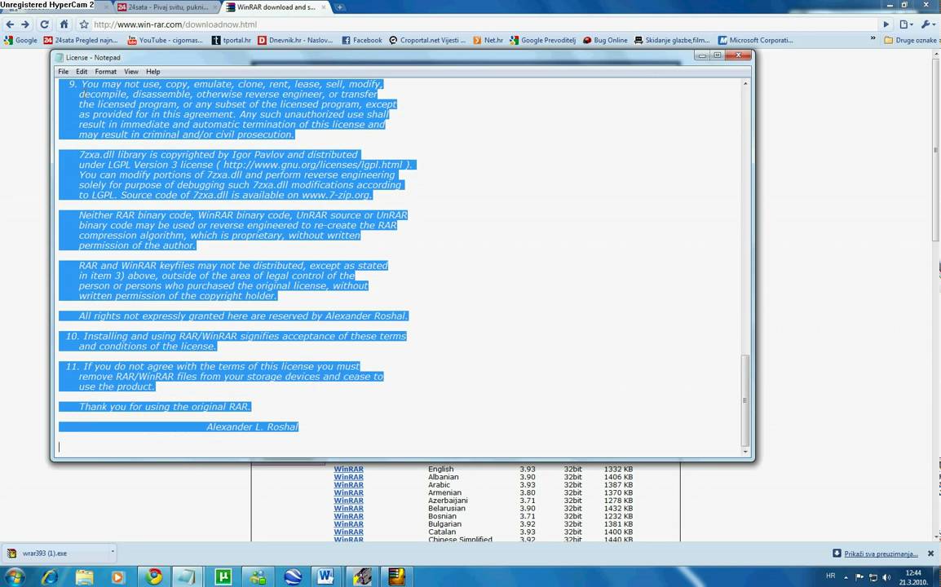941x587 pixels.
Task: Expand the bookmarks overflow chevron
Action: 873,39
